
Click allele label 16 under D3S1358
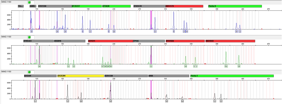pos(57,31)
